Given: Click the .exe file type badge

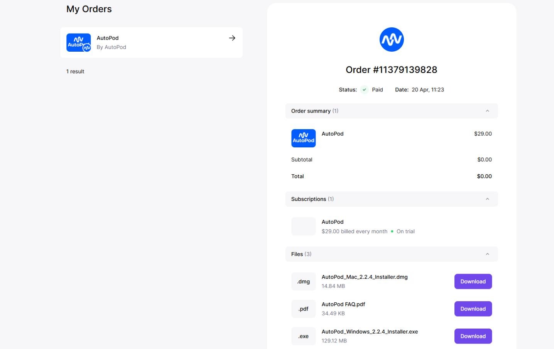Looking at the screenshot, I should tap(303, 336).
